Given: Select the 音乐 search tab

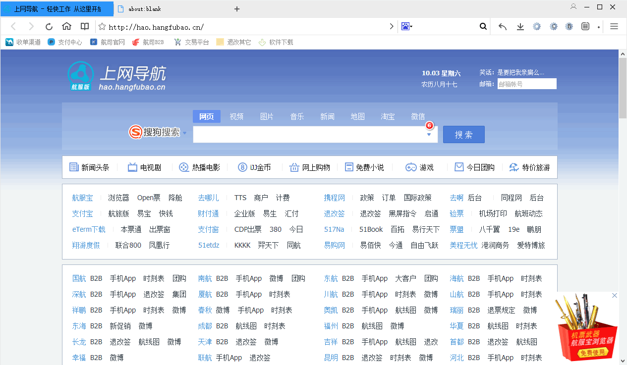Looking at the screenshot, I should click(297, 116).
